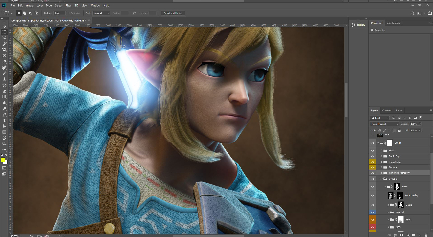This screenshot has height=237, width=433.
Task: Select the Blur tool
Action: [x=4, y=103]
